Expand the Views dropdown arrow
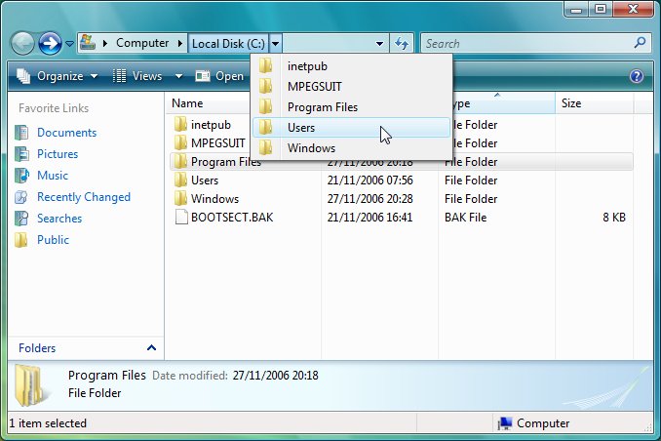This screenshot has height=441, width=661. 178,76
